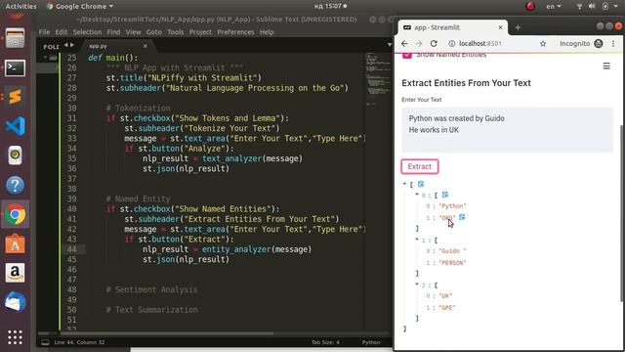This screenshot has width=625, height=352.
Task: Open the Selection menu in Sublime Text
Action: point(87,32)
